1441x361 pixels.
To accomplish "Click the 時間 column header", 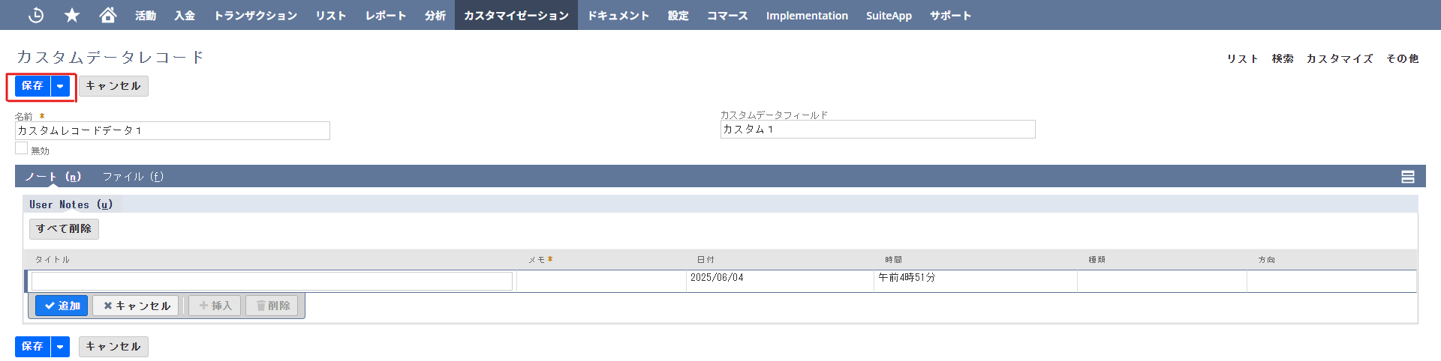I will 893,260.
